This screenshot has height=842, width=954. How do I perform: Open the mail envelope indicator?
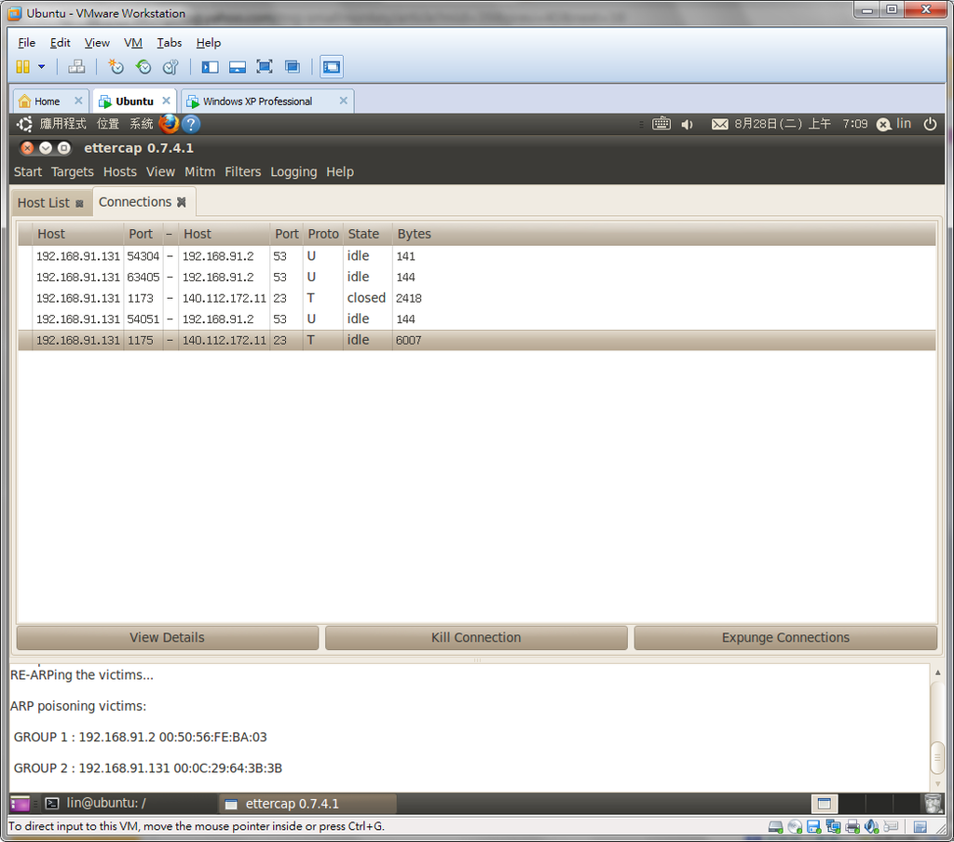click(x=720, y=124)
